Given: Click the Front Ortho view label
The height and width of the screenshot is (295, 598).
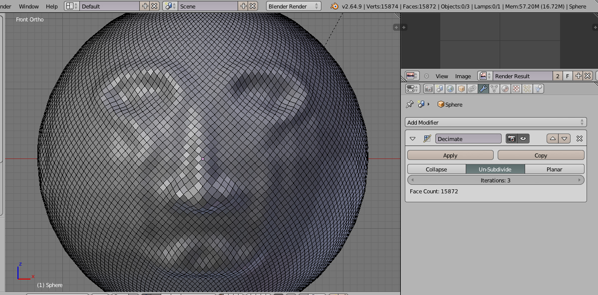Looking at the screenshot, I should click(30, 19).
